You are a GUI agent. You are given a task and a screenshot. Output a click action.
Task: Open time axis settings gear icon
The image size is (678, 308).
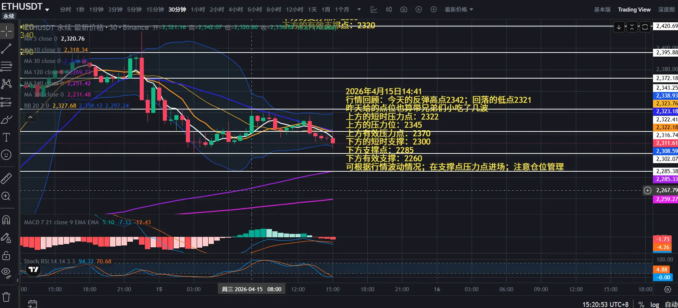point(668,289)
